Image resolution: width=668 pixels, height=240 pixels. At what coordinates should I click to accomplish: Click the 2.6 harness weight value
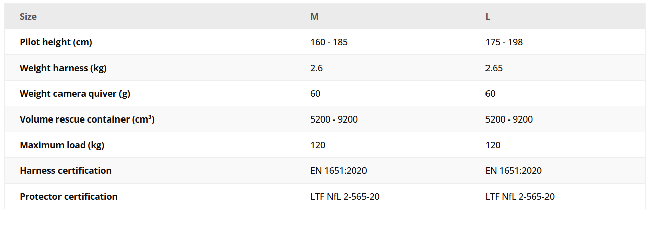[316, 68]
